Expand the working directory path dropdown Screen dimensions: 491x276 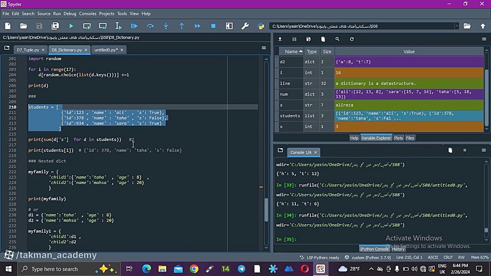point(456,26)
